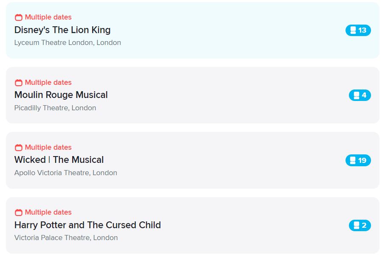The image size is (385, 260).
Task: Click the calendar icon for Disney's The Lion King
Action: (18, 17)
